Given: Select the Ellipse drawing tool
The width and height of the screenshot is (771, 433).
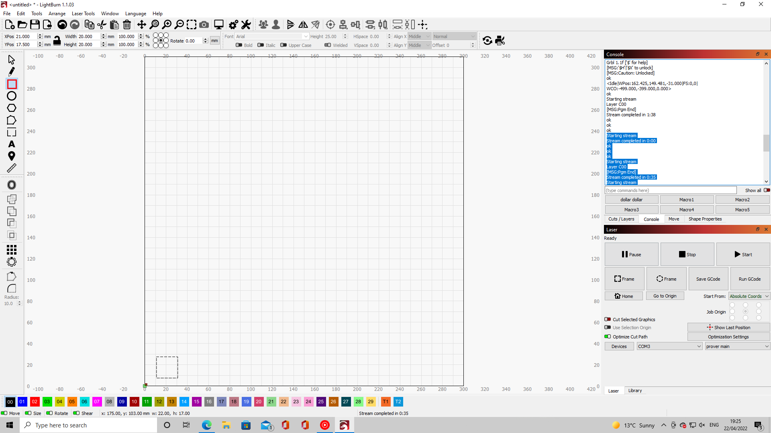Looking at the screenshot, I should tap(12, 96).
